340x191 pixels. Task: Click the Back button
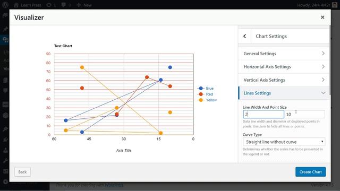point(22,172)
